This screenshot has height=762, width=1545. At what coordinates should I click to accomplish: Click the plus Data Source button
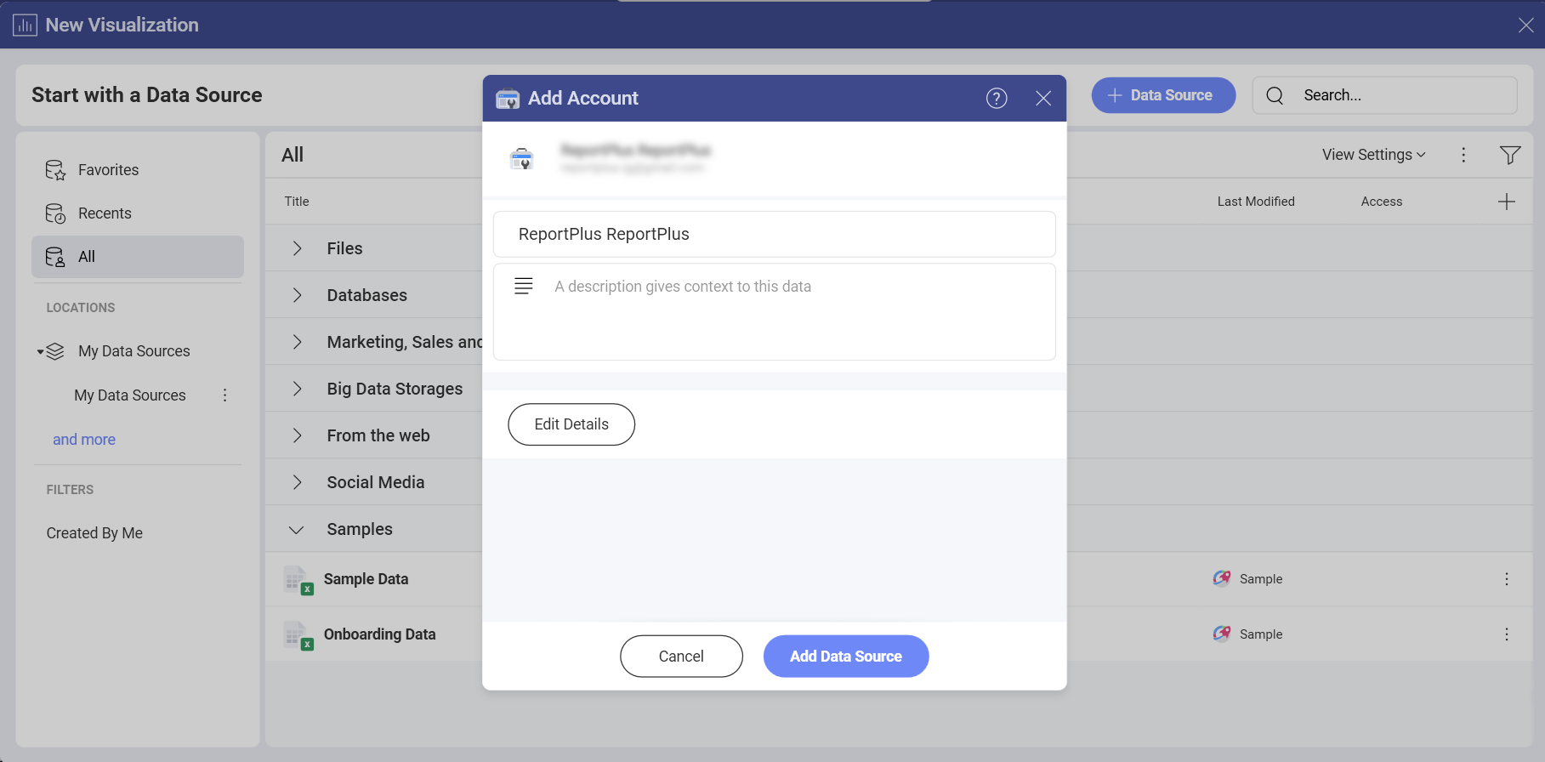pyautogui.click(x=1163, y=95)
